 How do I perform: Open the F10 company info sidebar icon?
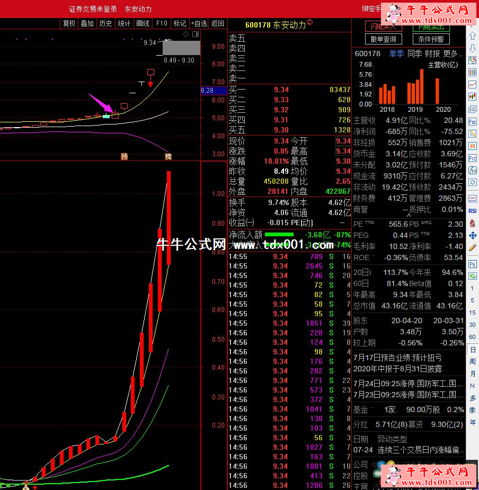coord(473,121)
